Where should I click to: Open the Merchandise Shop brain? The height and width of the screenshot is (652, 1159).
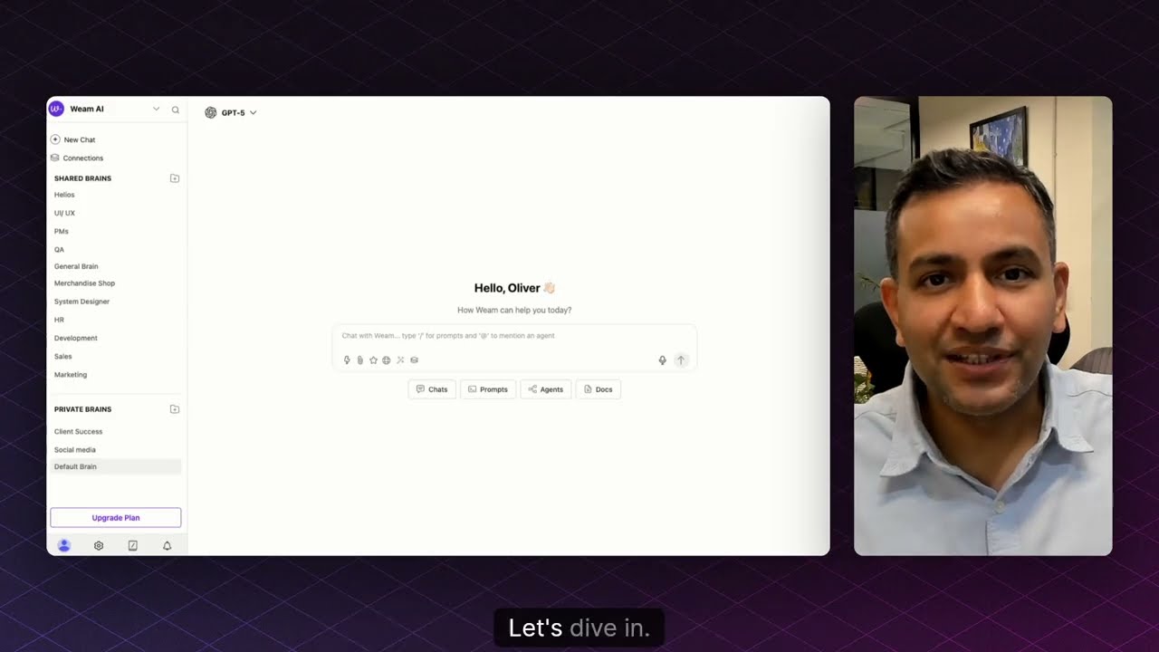pyautogui.click(x=84, y=283)
